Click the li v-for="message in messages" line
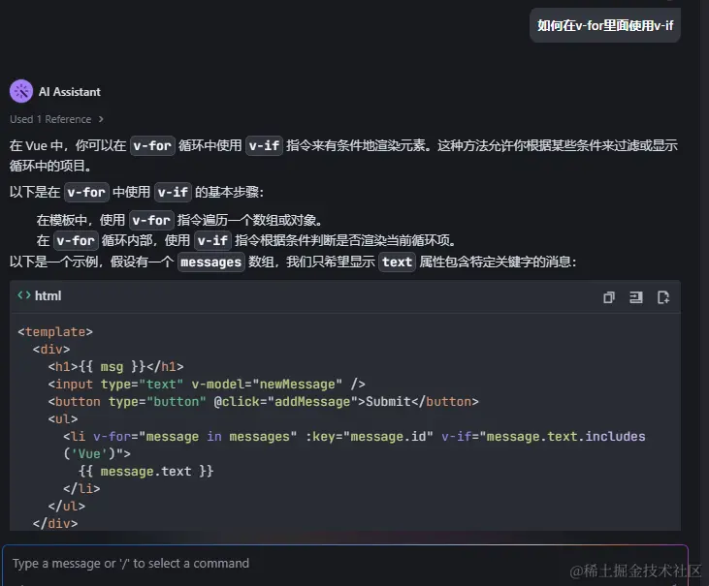Screen dimensions: 709x586 pyautogui.click(x=354, y=437)
